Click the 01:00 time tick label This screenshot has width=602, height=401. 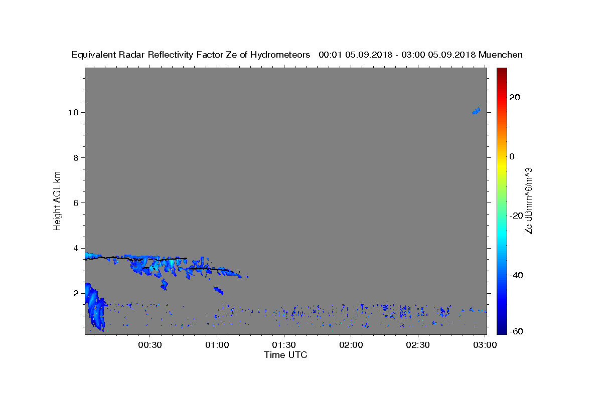pos(217,345)
